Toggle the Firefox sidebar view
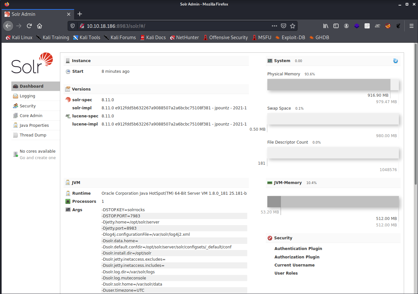The width and height of the screenshot is (418, 294). point(336,26)
